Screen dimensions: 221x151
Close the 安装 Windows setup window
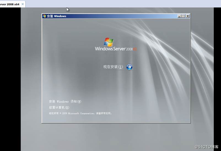188,16
